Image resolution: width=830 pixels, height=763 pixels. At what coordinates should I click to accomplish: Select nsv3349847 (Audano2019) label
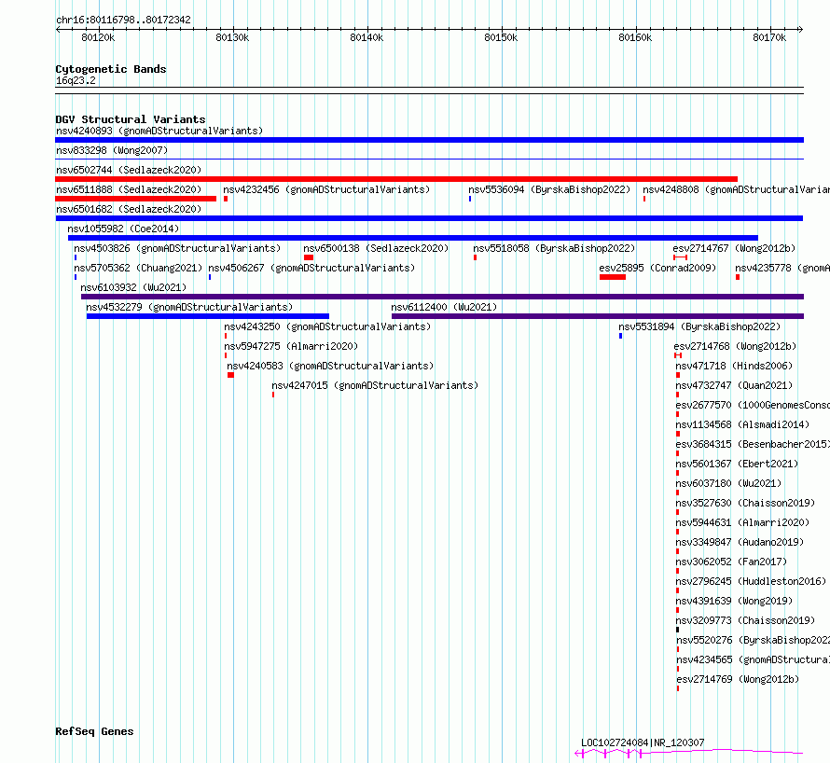point(740,542)
